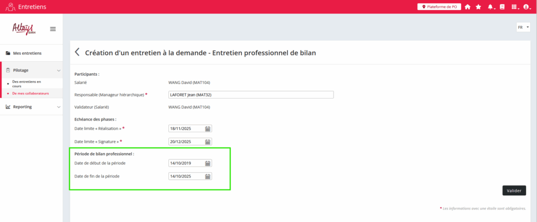The width and height of the screenshot is (537, 222).
Task: Open the documentation book icon
Action: [x=502, y=7]
